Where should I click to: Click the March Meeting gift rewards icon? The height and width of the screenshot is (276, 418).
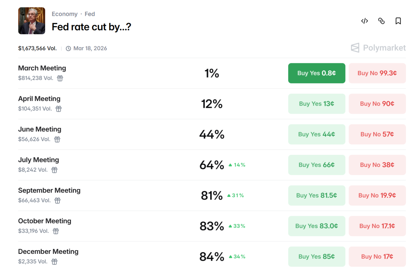[60, 78]
